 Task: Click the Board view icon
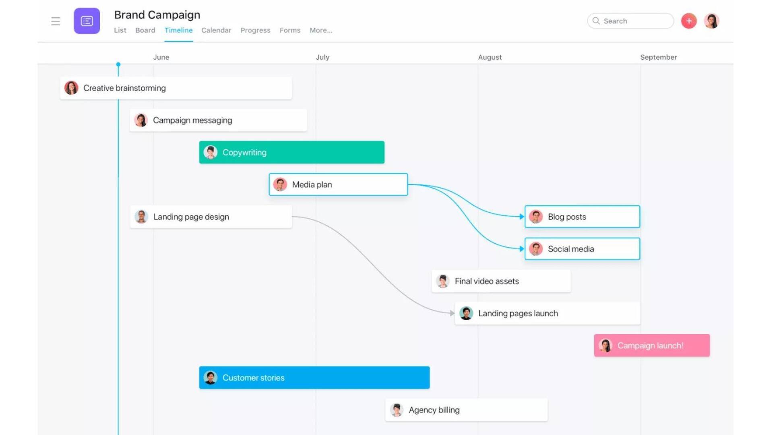(x=145, y=30)
